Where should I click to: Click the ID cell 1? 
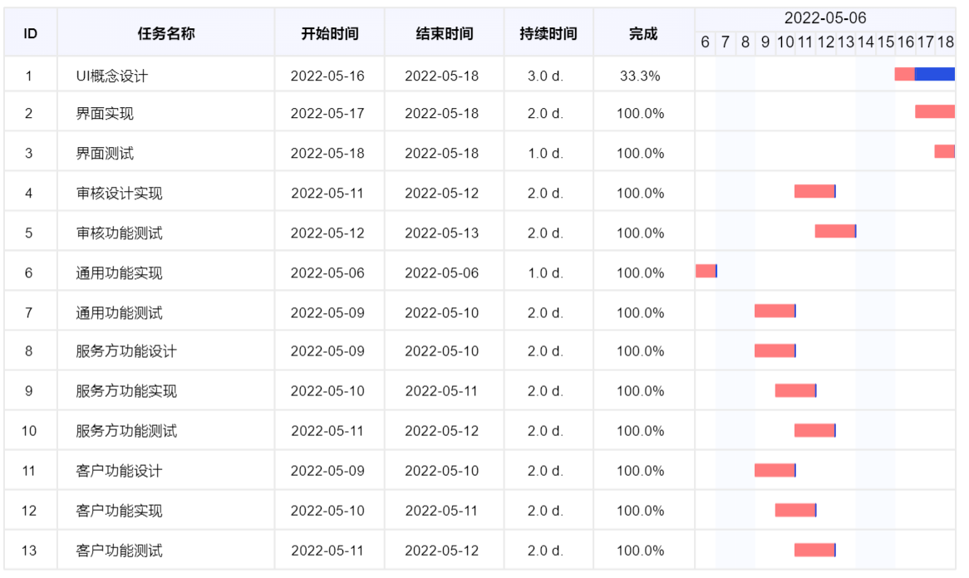click(x=28, y=76)
